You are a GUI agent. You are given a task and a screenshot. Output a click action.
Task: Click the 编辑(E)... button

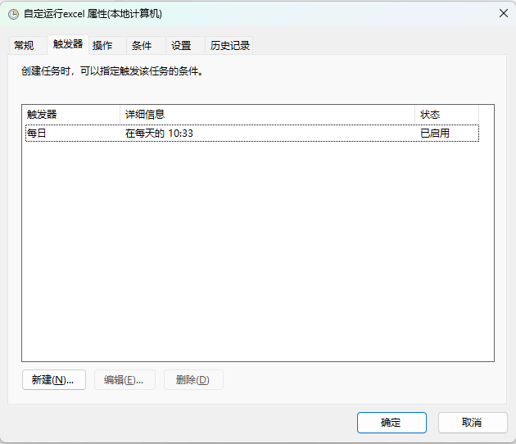coord(124,380)
